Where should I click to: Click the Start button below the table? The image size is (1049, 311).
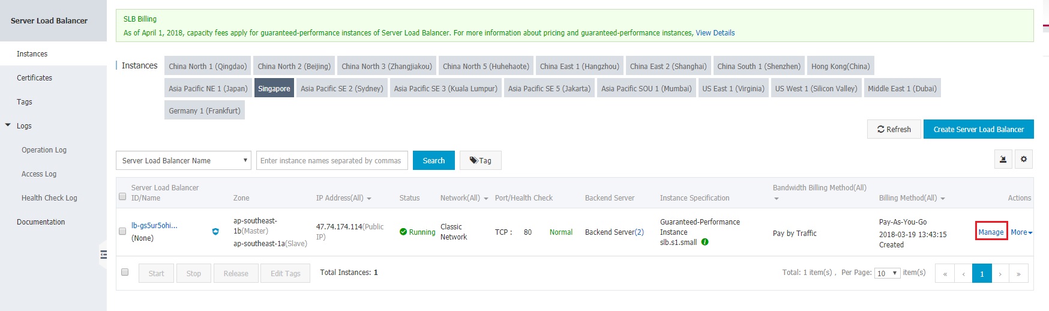[156, 273]
